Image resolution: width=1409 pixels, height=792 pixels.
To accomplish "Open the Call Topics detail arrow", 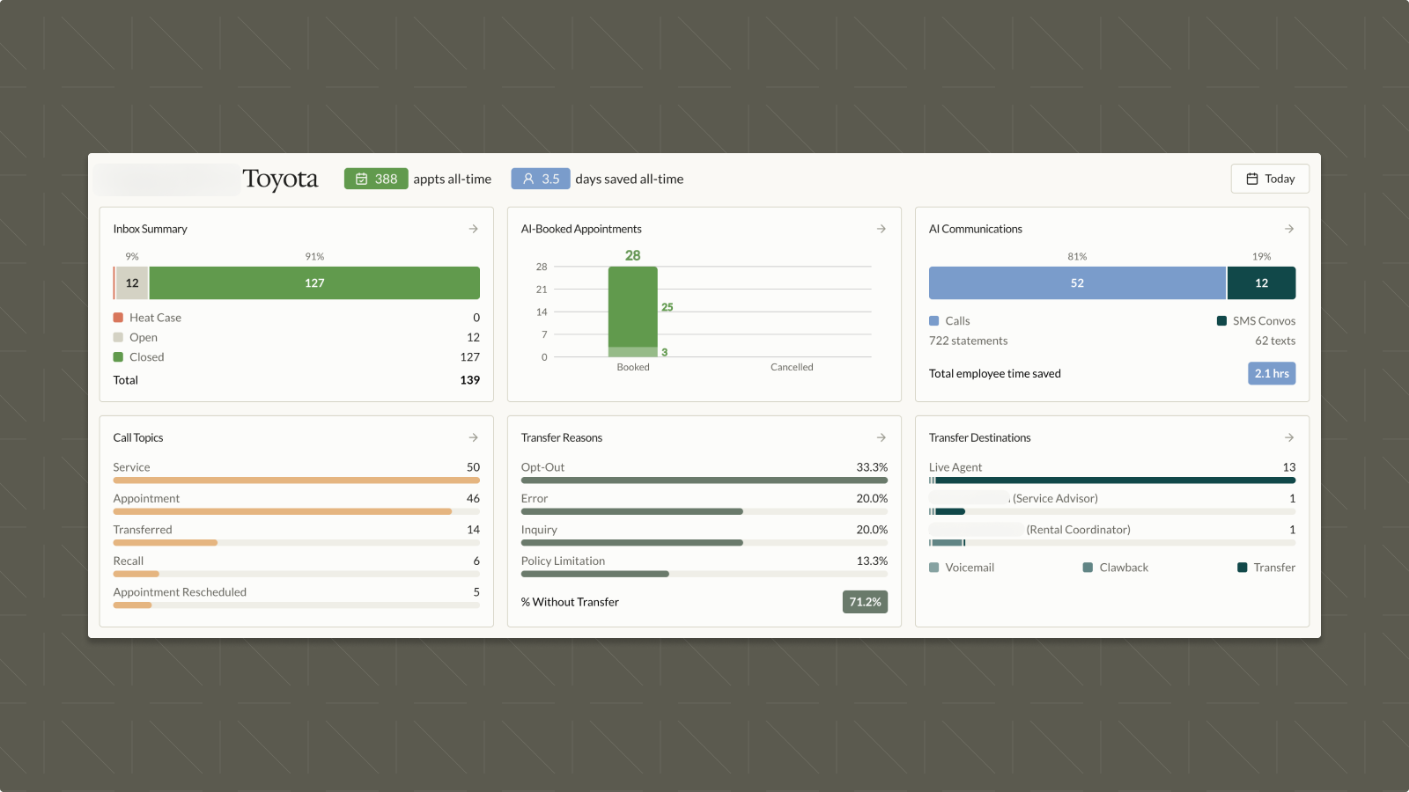I will pos(473,437).
